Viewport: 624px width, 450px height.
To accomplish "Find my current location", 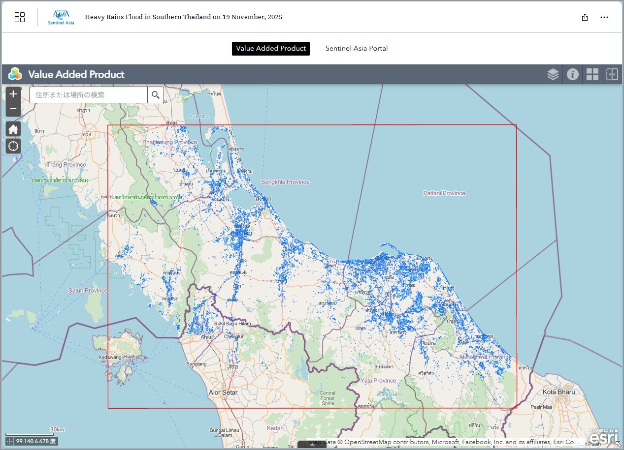I will (13, 146).
